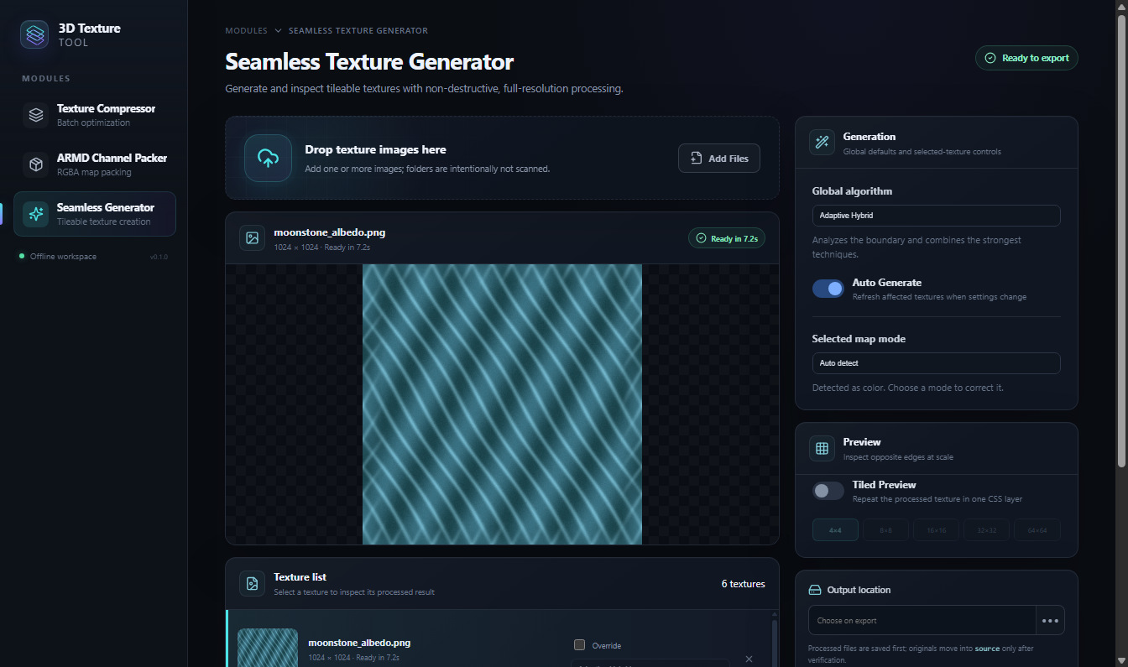Image resolution: width=1128 pixels, height=667 pixels.
Task: Click checkmark icon in Ready to export badge
Action: (x=990, y=58)
